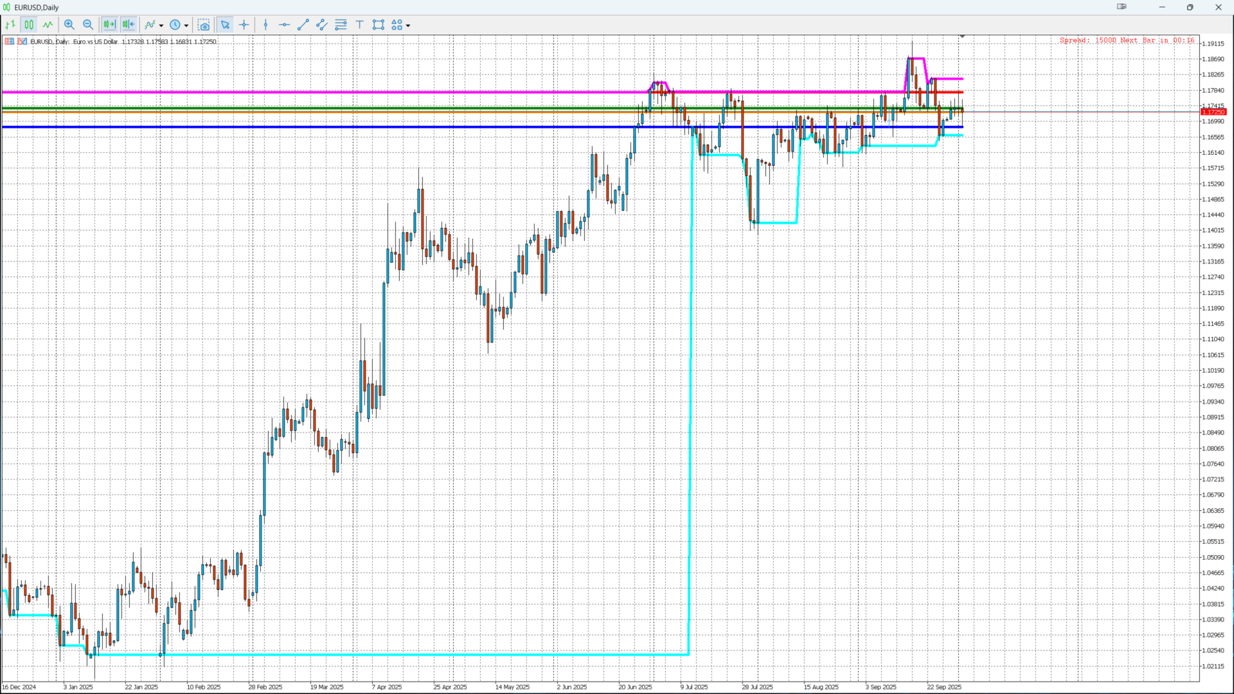Expand the shapes objects dropdown arrow

click(x=408, y=26)
